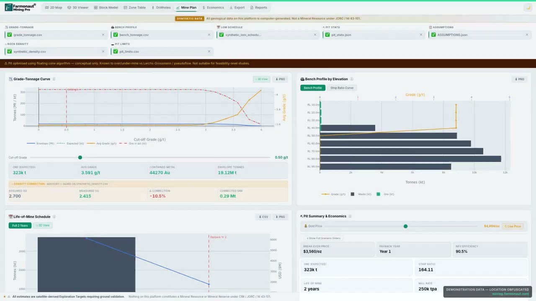Toggle the pit_limits.csv green checkmark

click(x=115, y=51)
